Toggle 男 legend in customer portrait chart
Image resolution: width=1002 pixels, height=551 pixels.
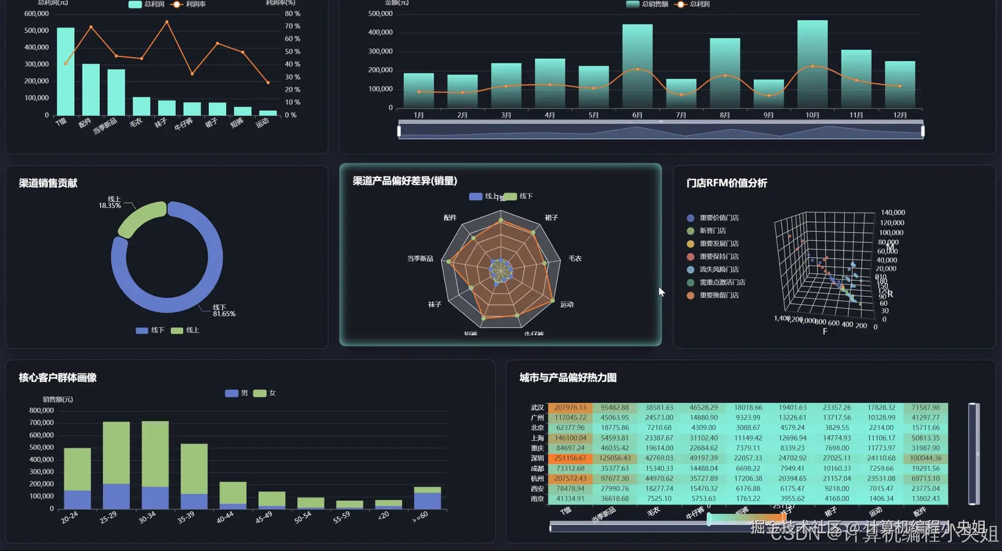(237, 393)
